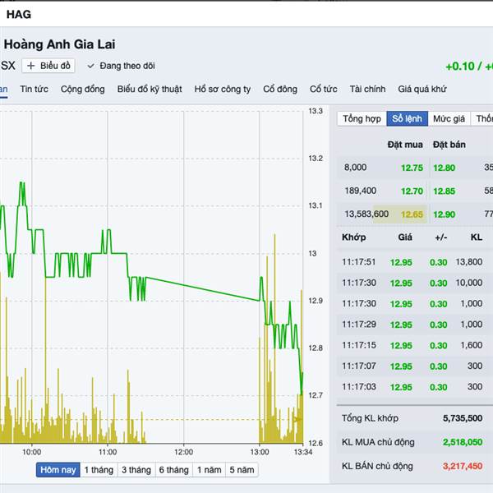Click active sell volume 3,217,450
Viewport: 493px width, 493px height.
tap(463, 466)
